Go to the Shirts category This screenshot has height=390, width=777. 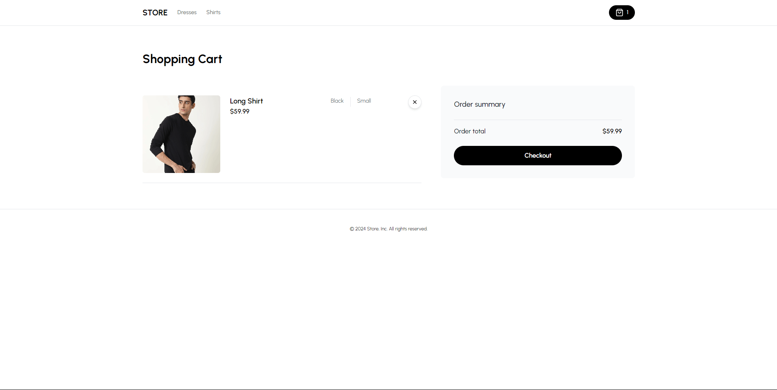point(213,13)
